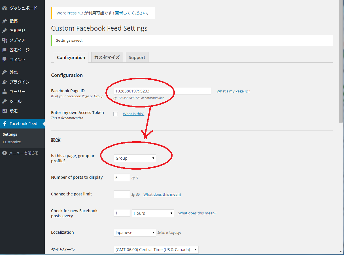Click the media icon beside メディア
Viewport: 344px width, 255px height.
pos(5,40)
